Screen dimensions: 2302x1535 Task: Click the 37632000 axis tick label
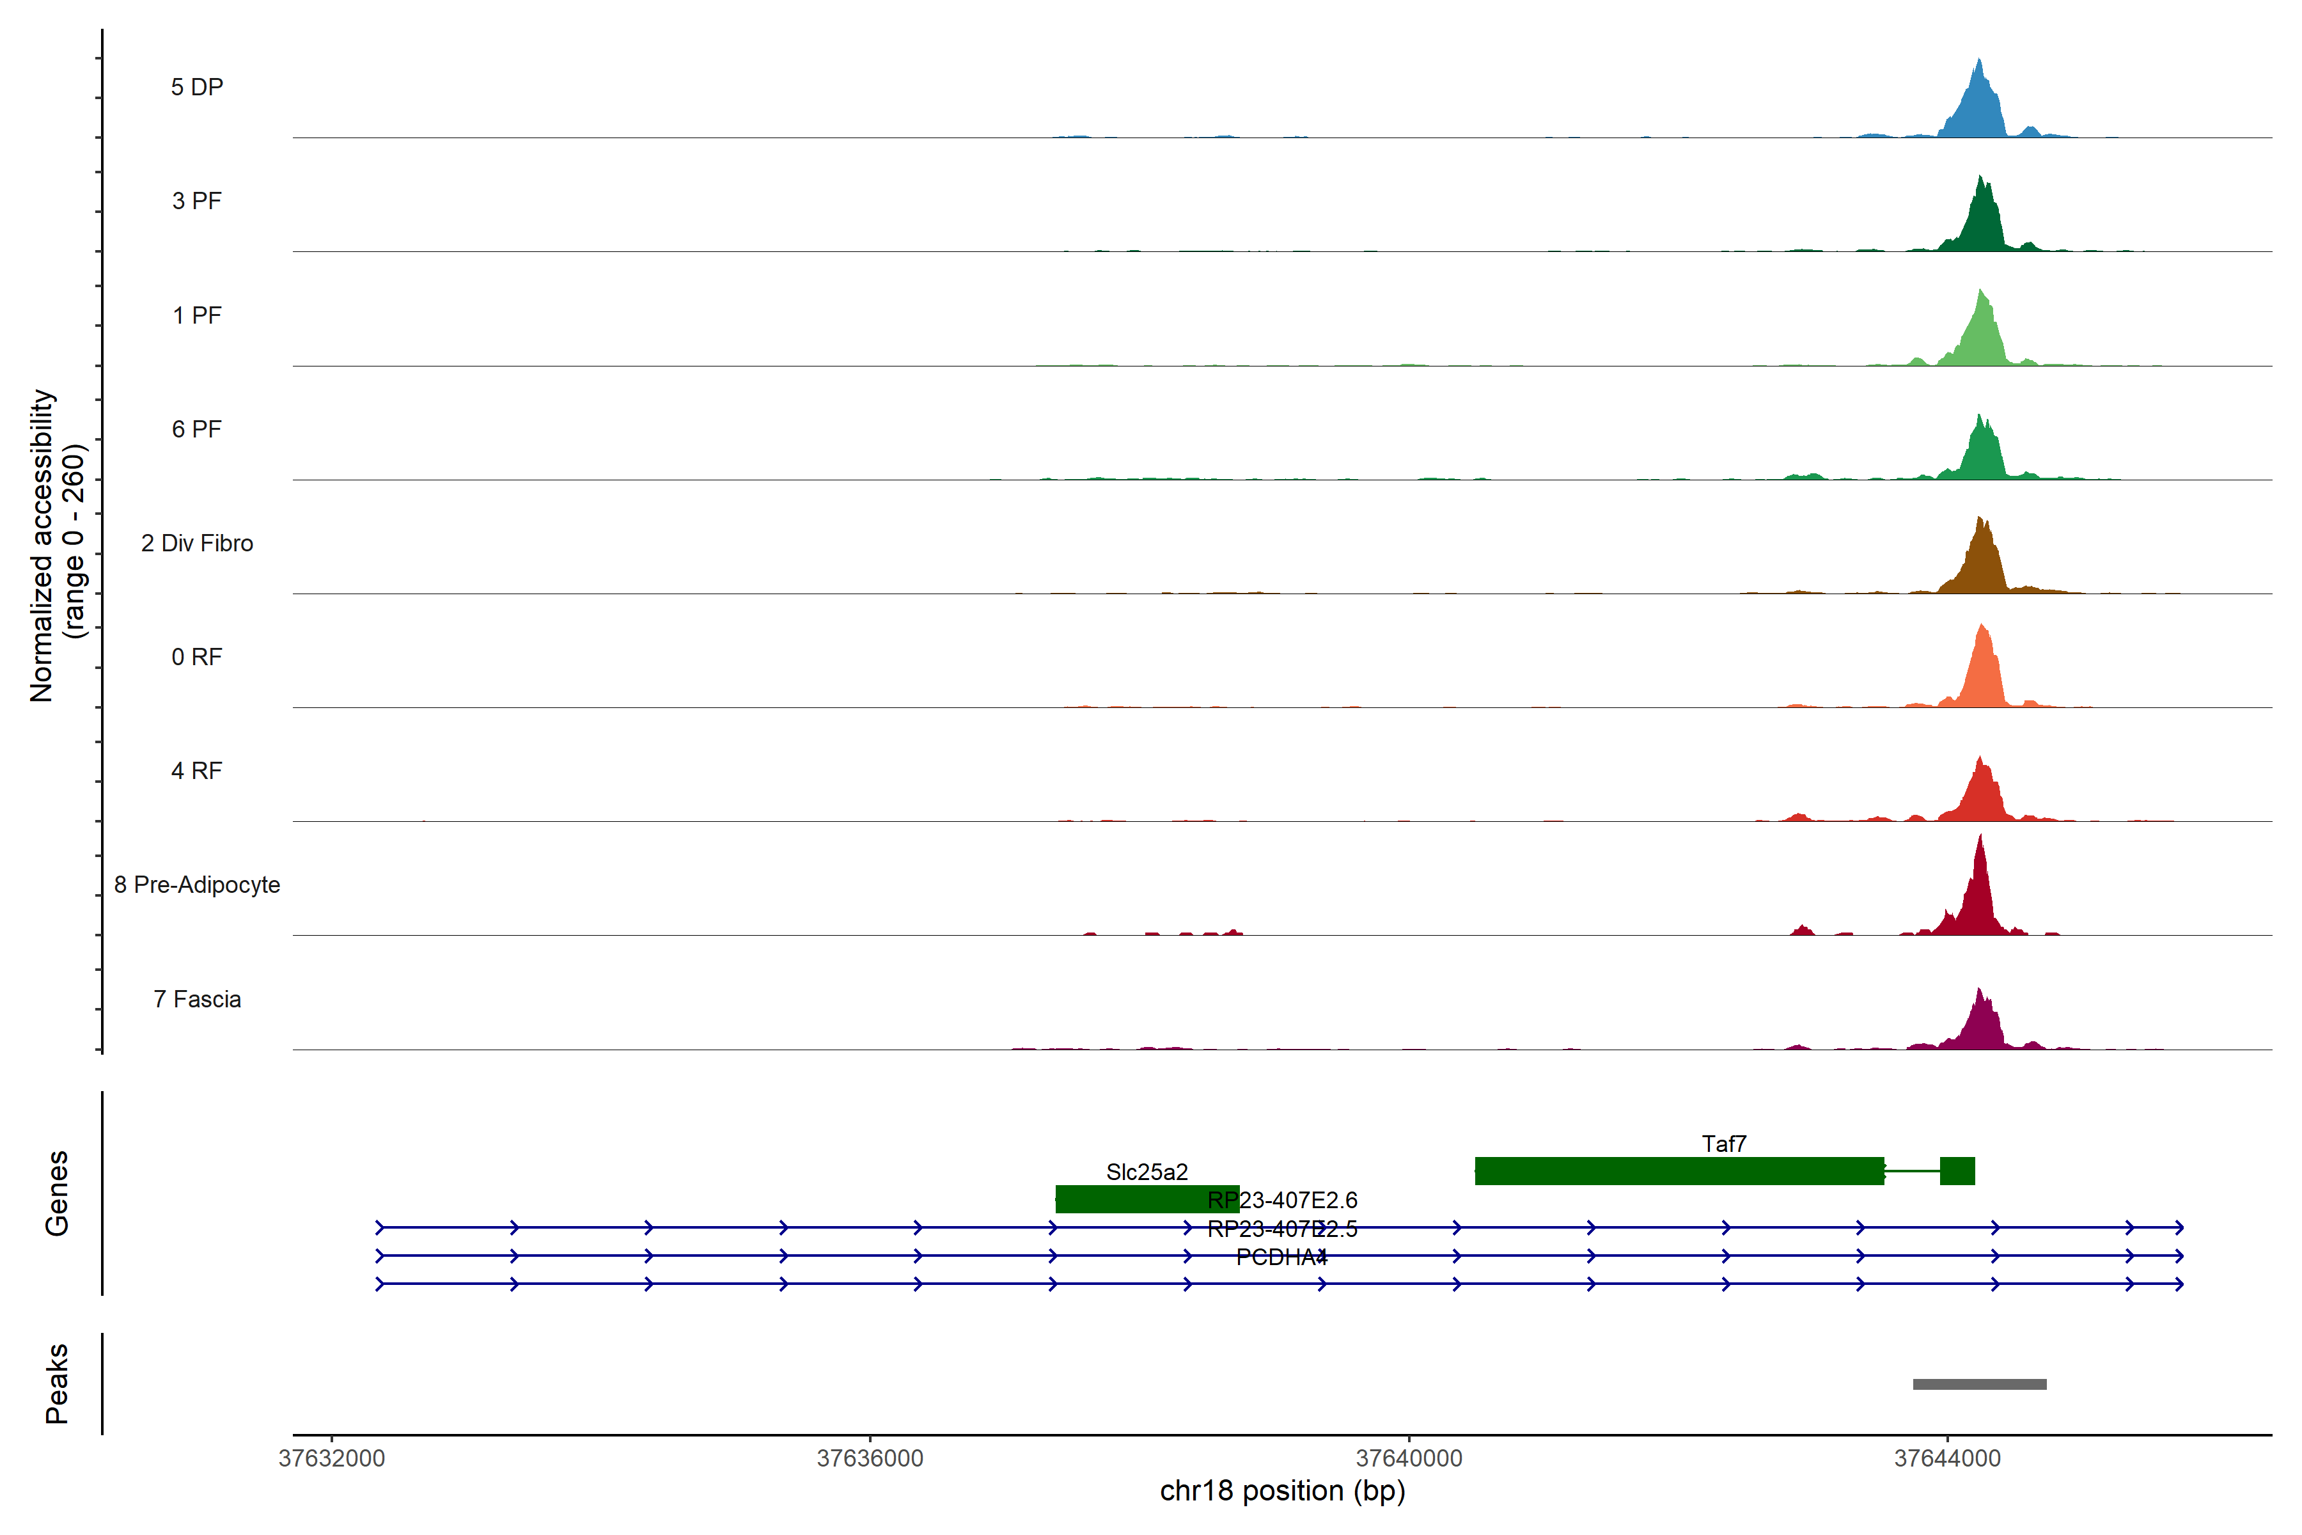click(x=332, y=1459)
